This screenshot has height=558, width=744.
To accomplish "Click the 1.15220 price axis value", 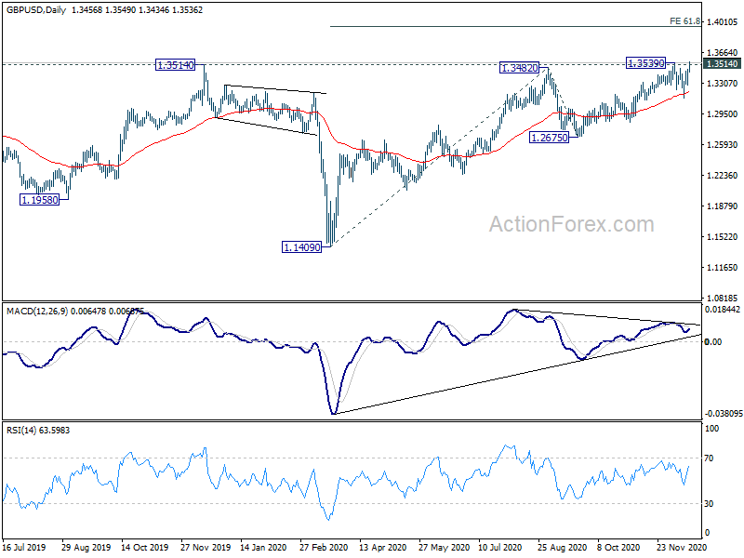I will coord(723,236).
